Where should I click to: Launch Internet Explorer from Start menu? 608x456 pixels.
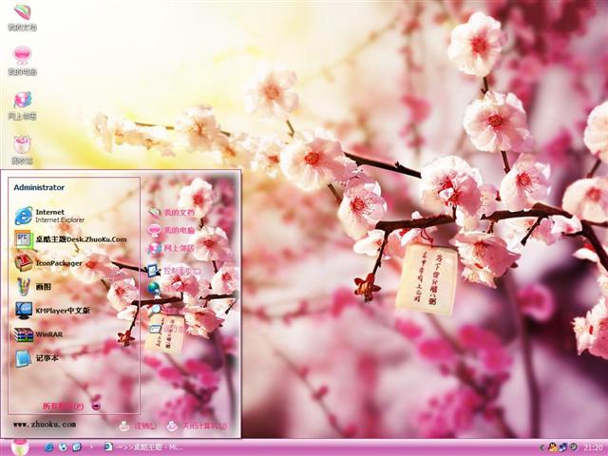point(49,216)
